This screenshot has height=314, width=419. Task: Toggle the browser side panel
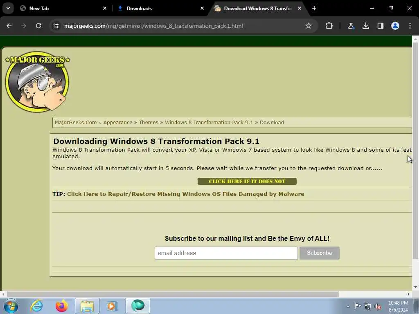pyautogui.click(x=380, y=26)
